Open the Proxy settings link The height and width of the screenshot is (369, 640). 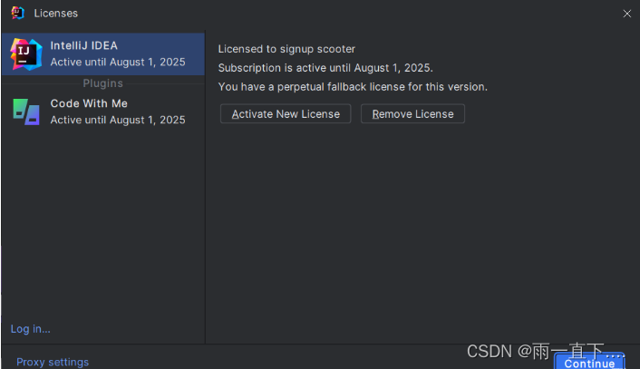tap(53, 362)
